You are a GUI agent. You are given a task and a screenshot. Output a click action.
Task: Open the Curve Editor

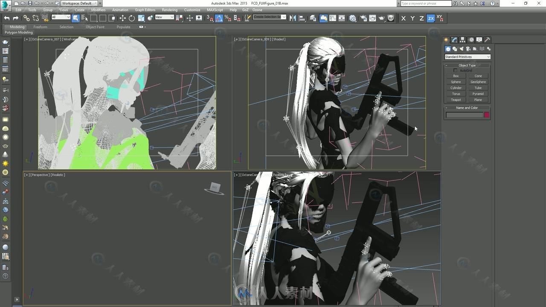332,18
